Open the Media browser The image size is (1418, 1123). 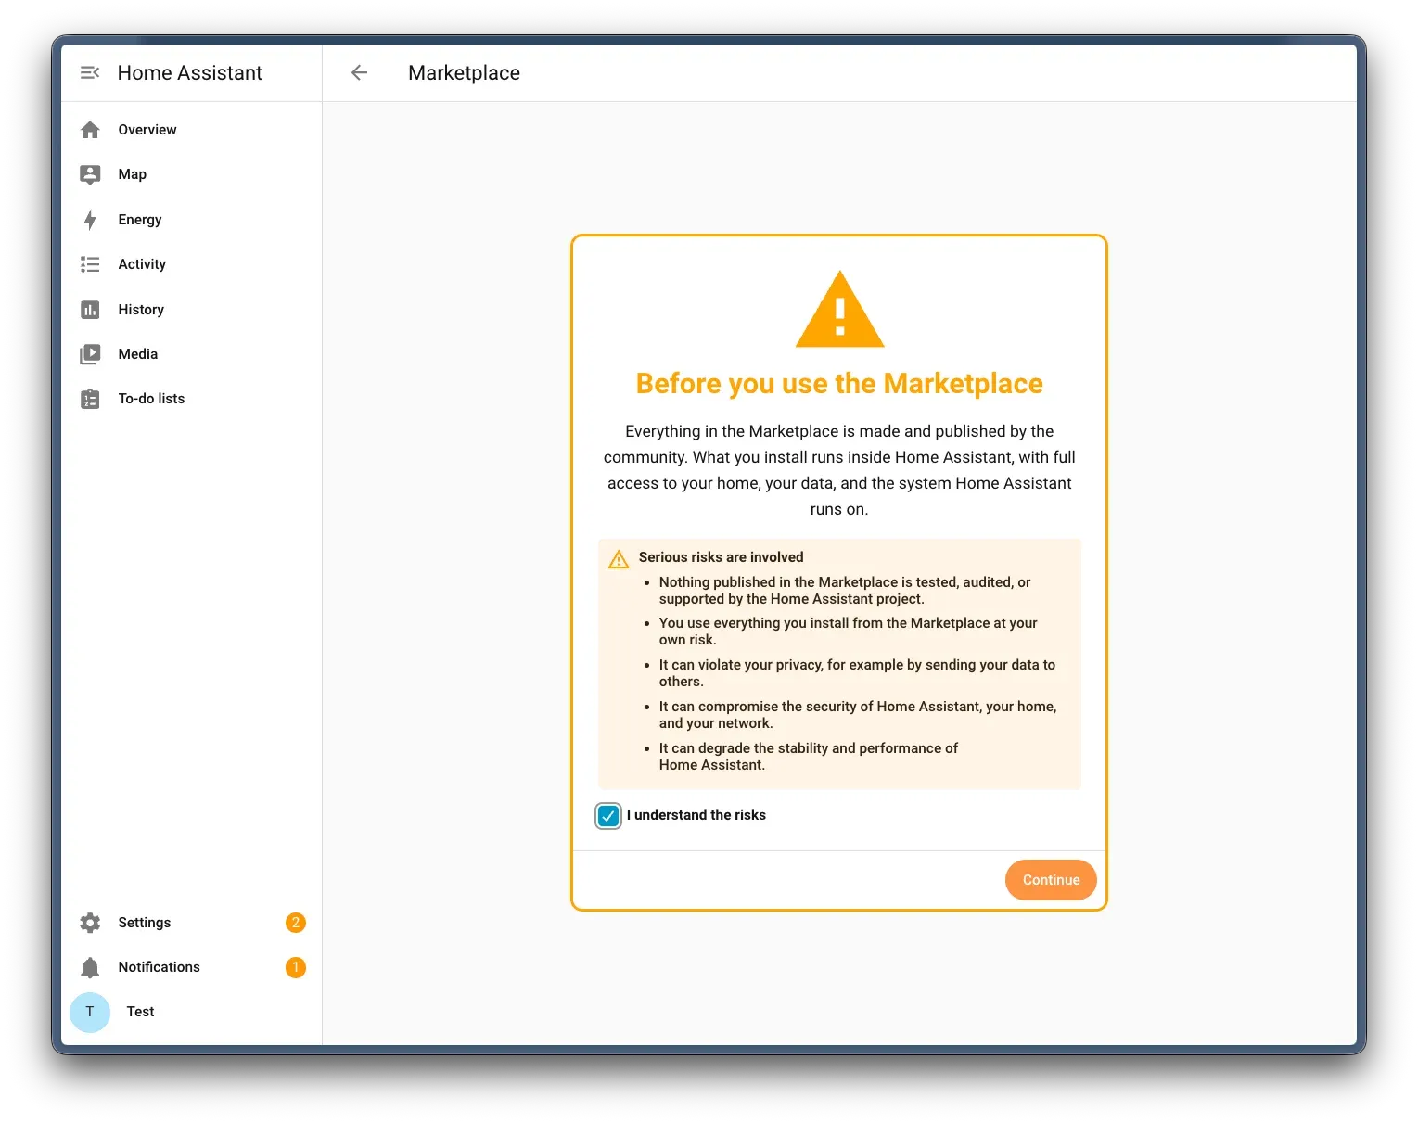[x=192, y=354]
